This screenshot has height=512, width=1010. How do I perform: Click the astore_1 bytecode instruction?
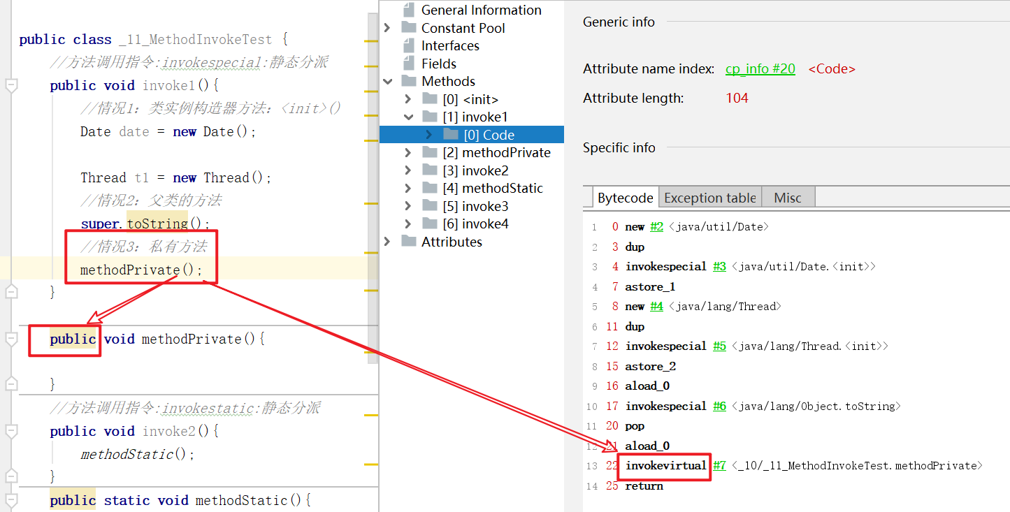650,287
